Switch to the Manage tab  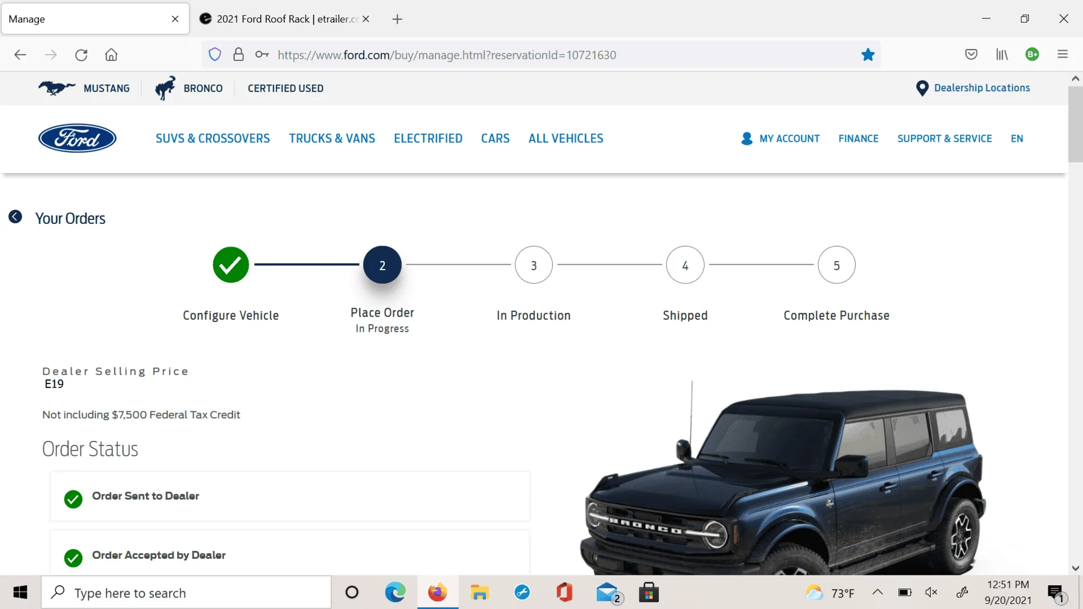[95, 19]
